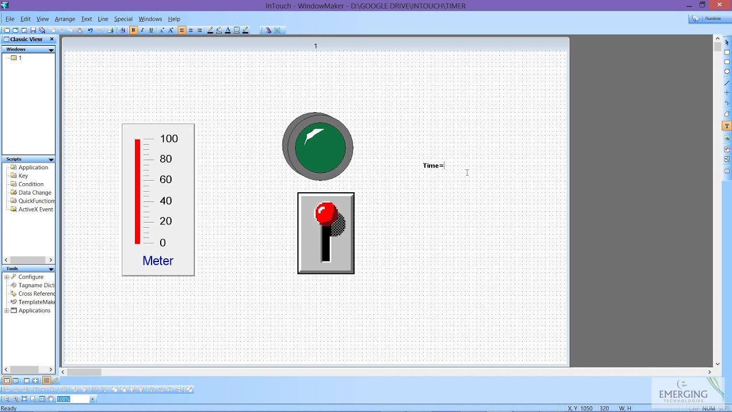732x412 pixels.
Task: Open the Fill Color picker
Action: coord(220,30)
